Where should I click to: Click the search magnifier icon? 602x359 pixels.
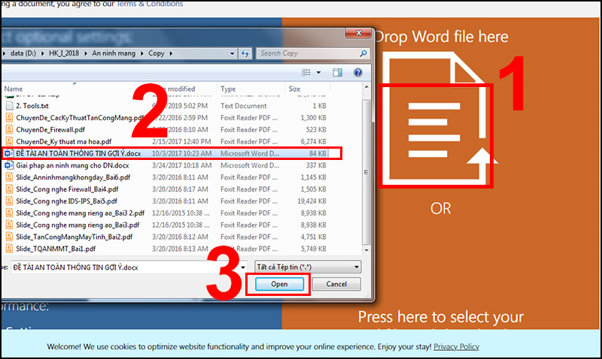[x=363, y=53]
